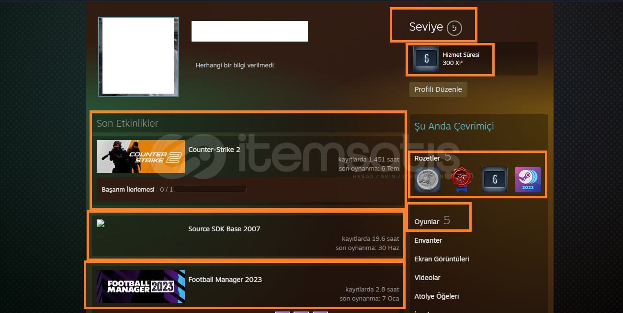Click the Pillar of Community badge

(x=427, y=180)
